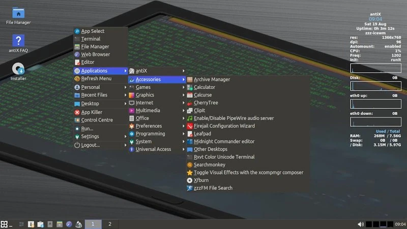Expand the Recent Files submenu
407x229 pixels.
point(101,95)
